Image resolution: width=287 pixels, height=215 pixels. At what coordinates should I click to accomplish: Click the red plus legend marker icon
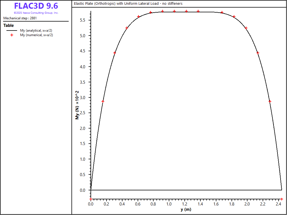12,35
